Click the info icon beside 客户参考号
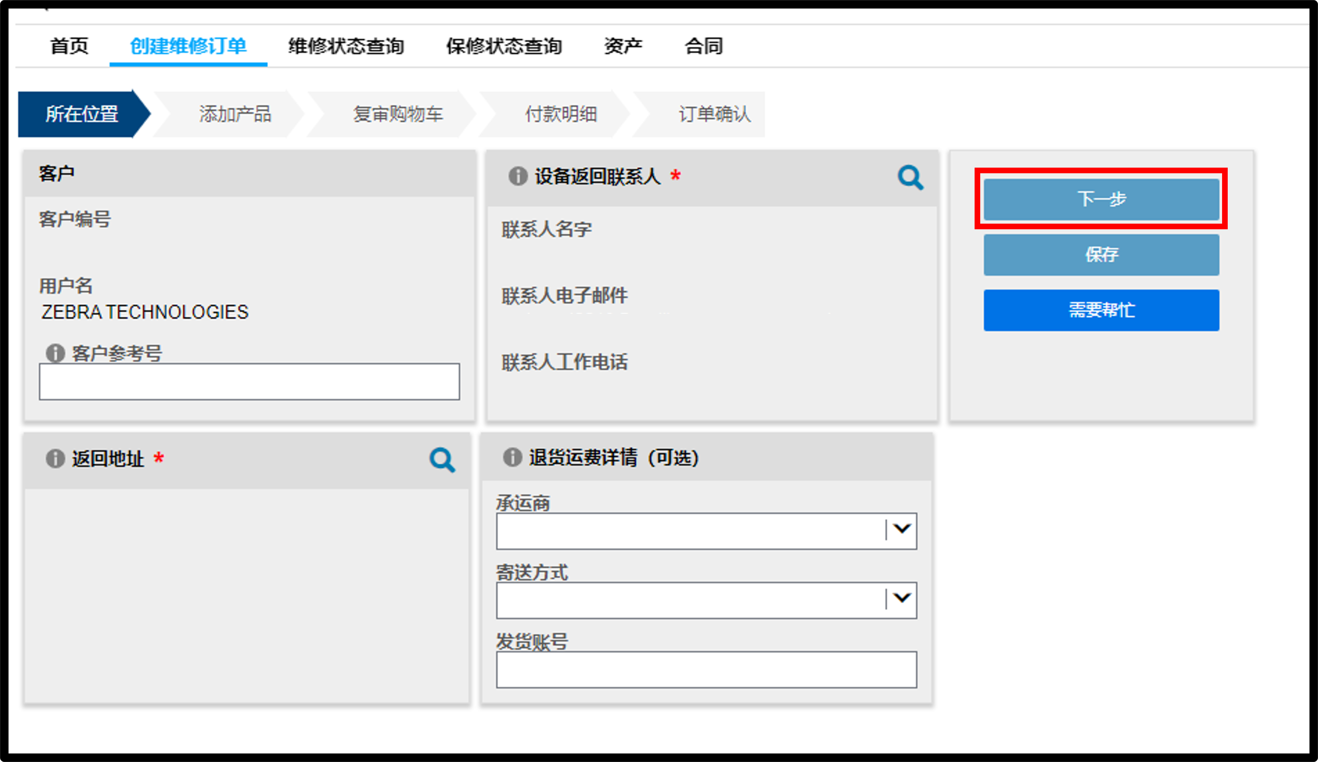Screen dimensions: 1318x762 tap(55, 353)
